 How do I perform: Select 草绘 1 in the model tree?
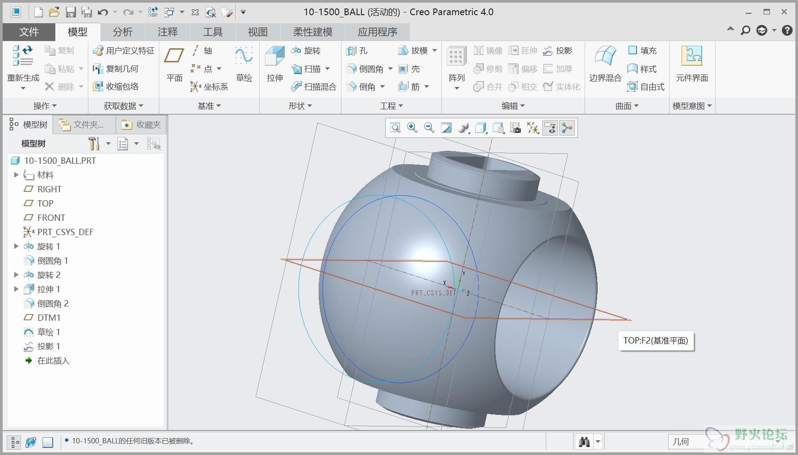42,332
